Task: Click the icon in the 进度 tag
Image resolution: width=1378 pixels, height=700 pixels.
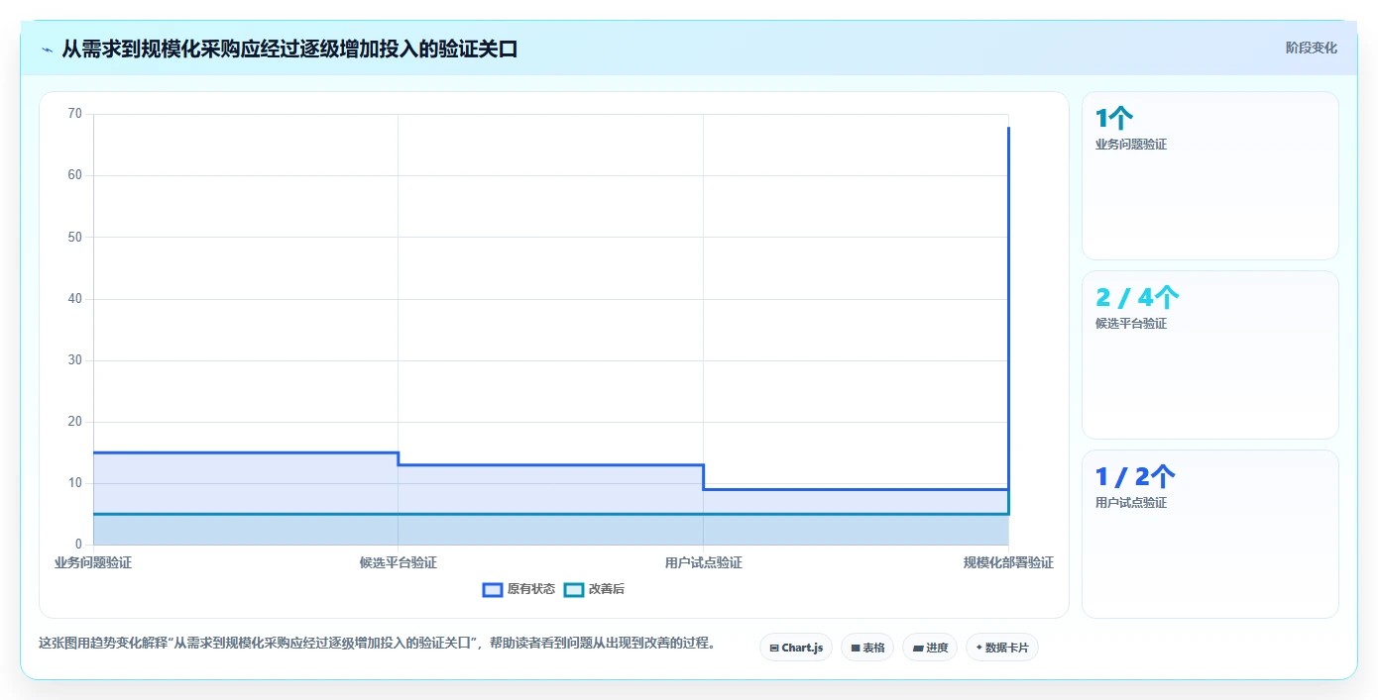Action: tap(917, 649)
